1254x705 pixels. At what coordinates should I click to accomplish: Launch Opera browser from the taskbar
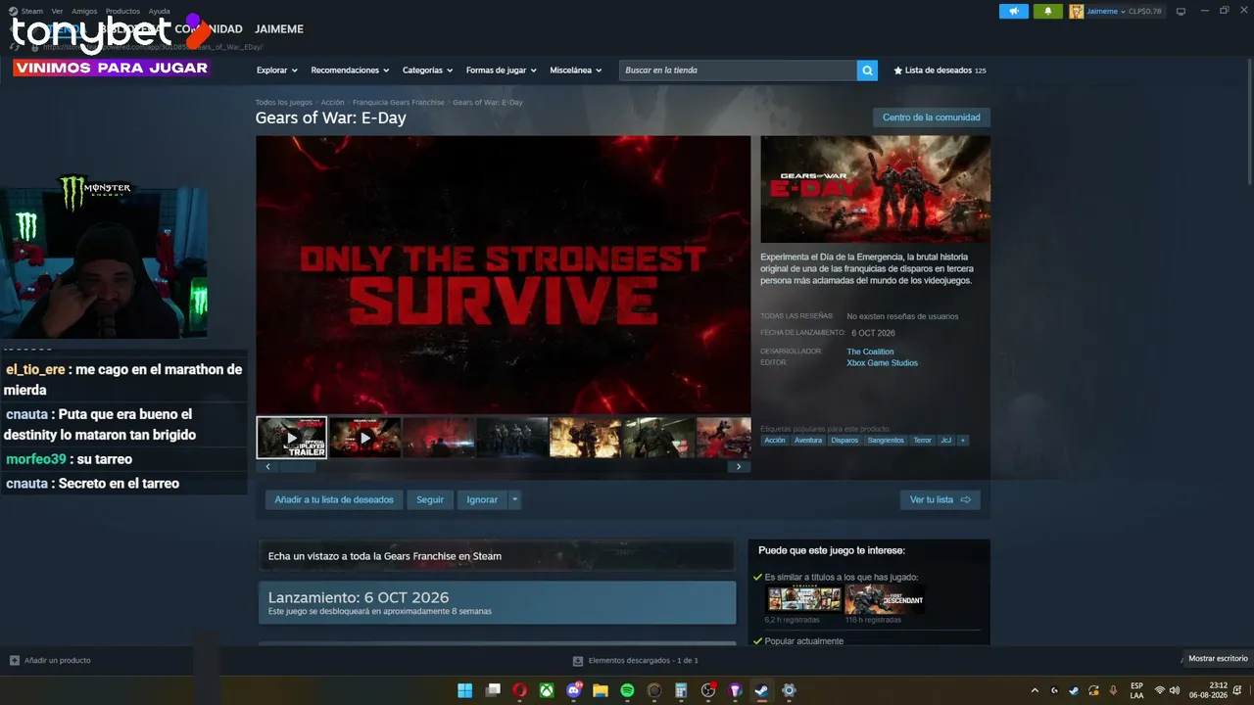coord(519,690)
